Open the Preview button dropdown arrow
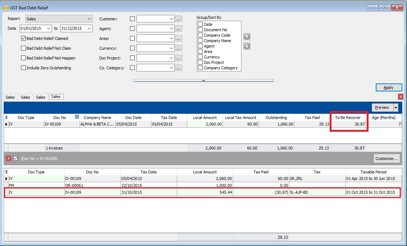 coord(396,107)
